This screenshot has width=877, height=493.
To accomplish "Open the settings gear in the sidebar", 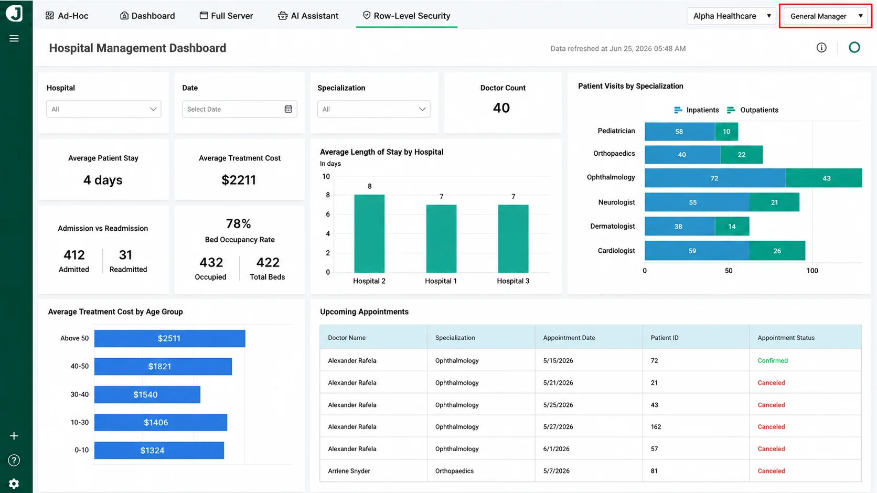I will (x=14, y=484).
